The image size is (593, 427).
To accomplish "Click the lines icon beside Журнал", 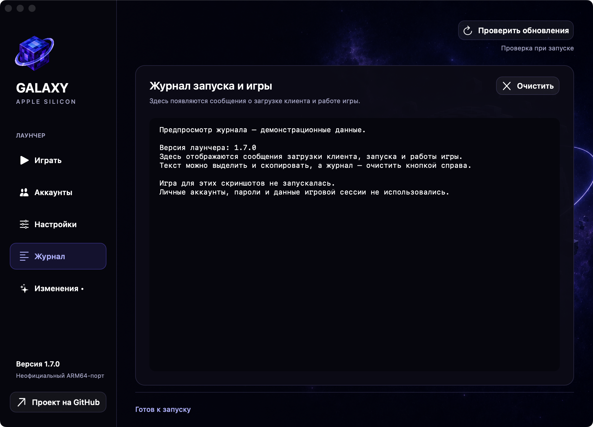I will (24, 256).
